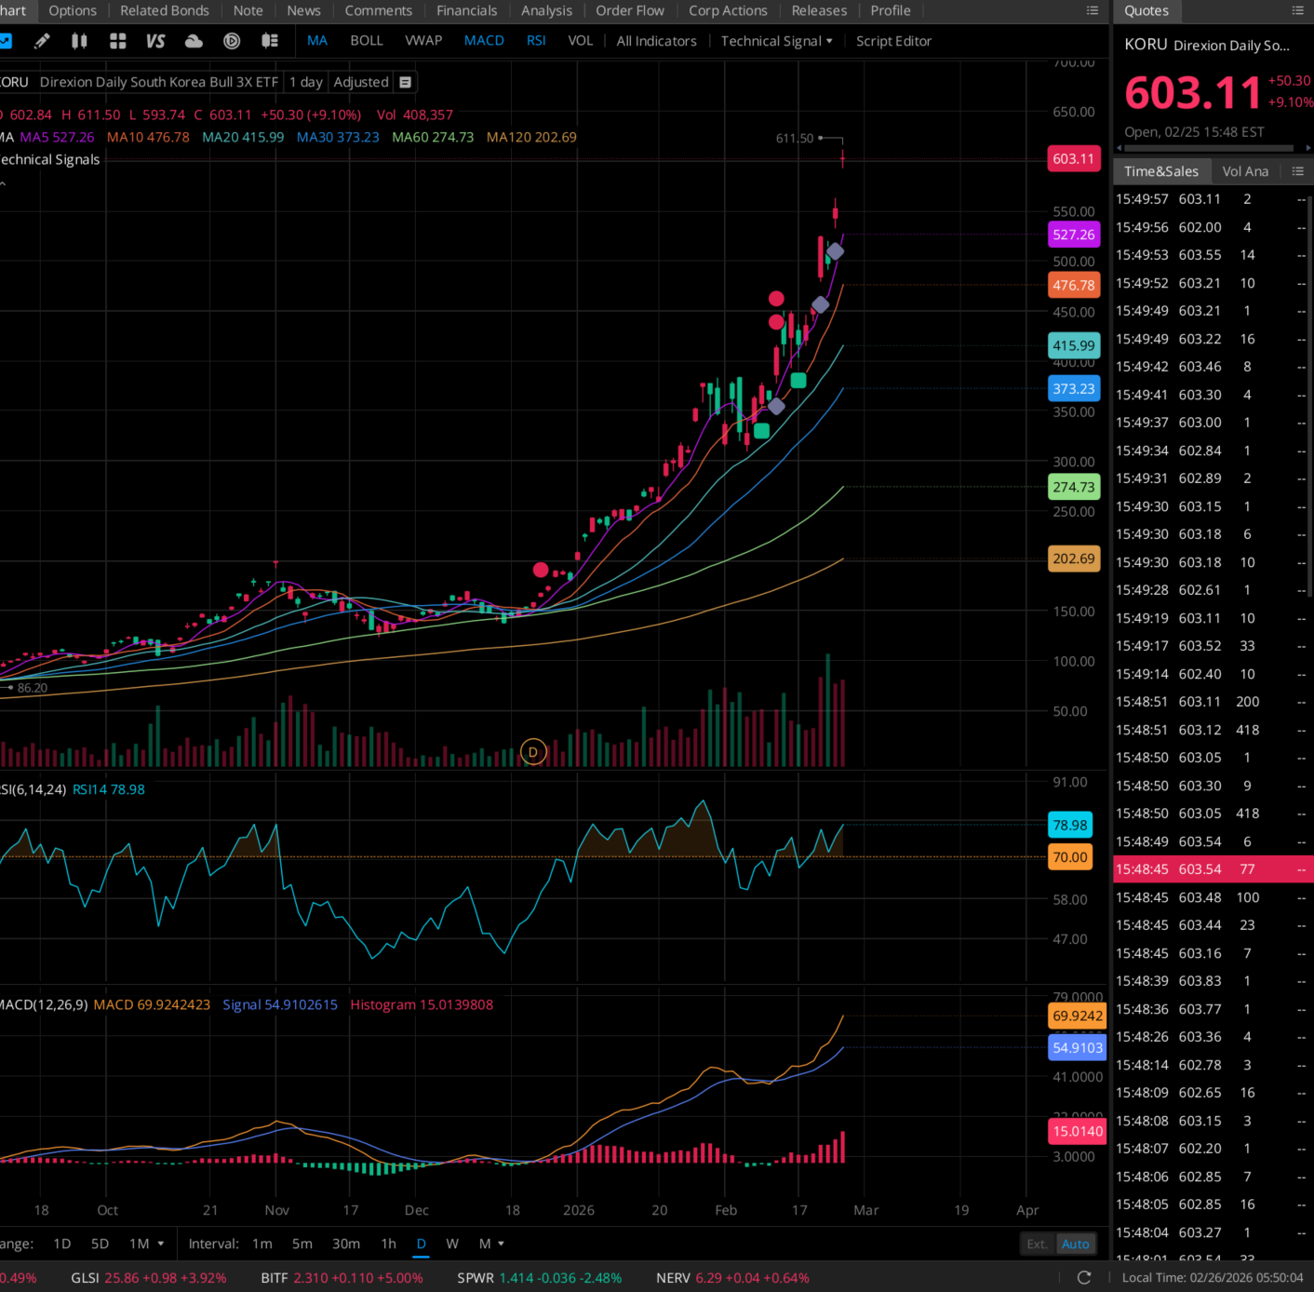
Task: Select the W weekly interval
Action: (x=452, y=1244)
